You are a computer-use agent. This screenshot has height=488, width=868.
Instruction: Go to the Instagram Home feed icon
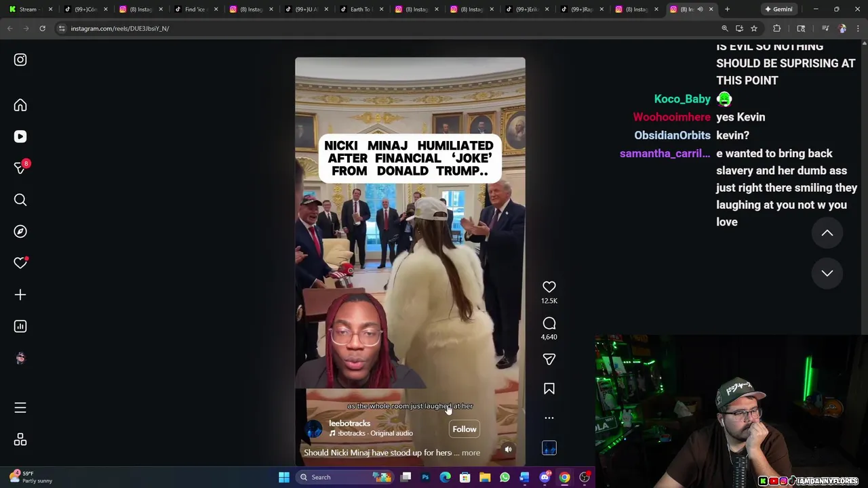(20, 105)
